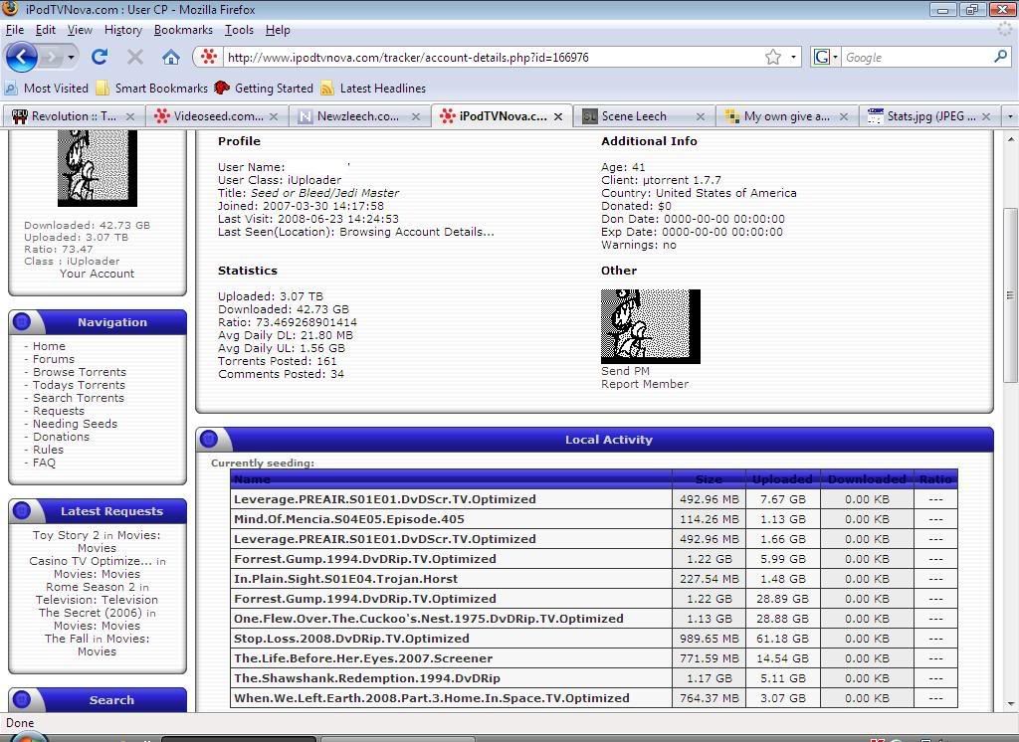Open the Donations link
1019x742 pixels.
pyautogui.click(x=61, y=438)
